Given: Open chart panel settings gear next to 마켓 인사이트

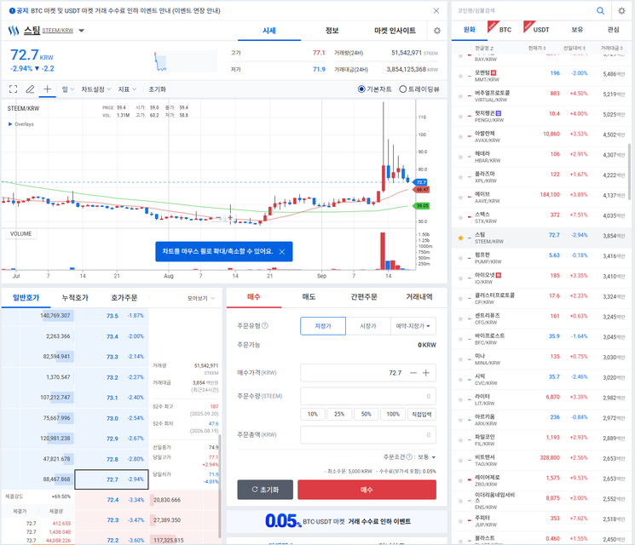Looking at the screenshot, I should [x=437, y=31].
